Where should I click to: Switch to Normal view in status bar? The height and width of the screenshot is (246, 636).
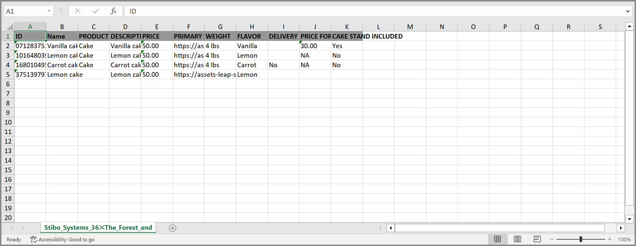click(x=497, y=239)
